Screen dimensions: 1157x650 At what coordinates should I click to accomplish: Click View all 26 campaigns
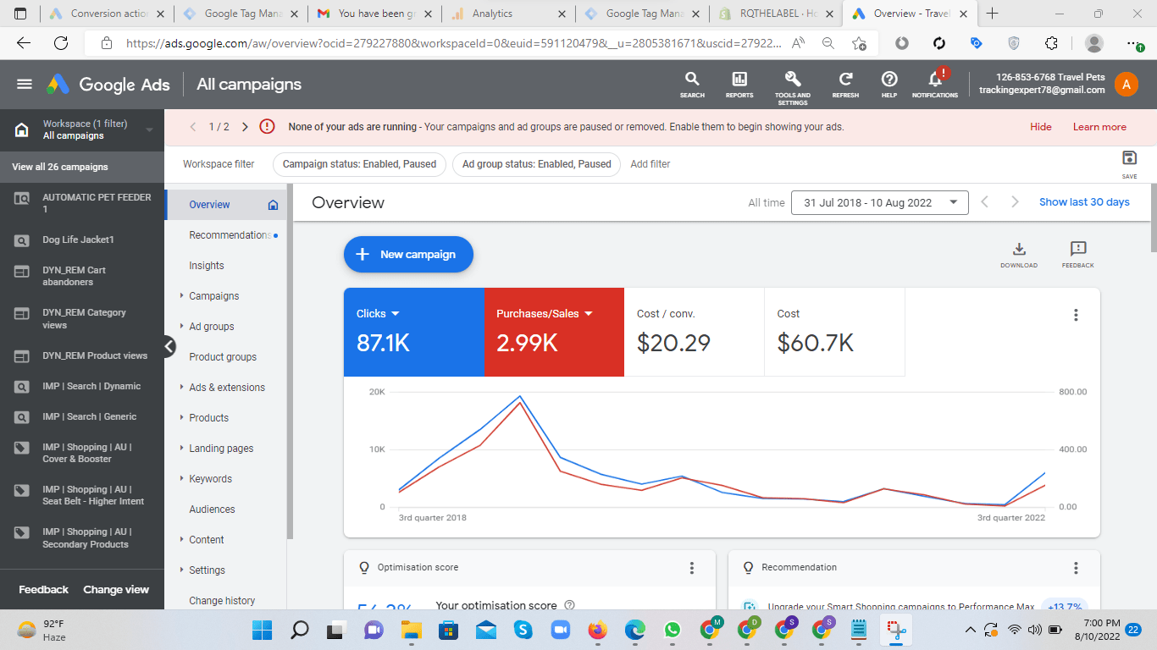point(60,167)
